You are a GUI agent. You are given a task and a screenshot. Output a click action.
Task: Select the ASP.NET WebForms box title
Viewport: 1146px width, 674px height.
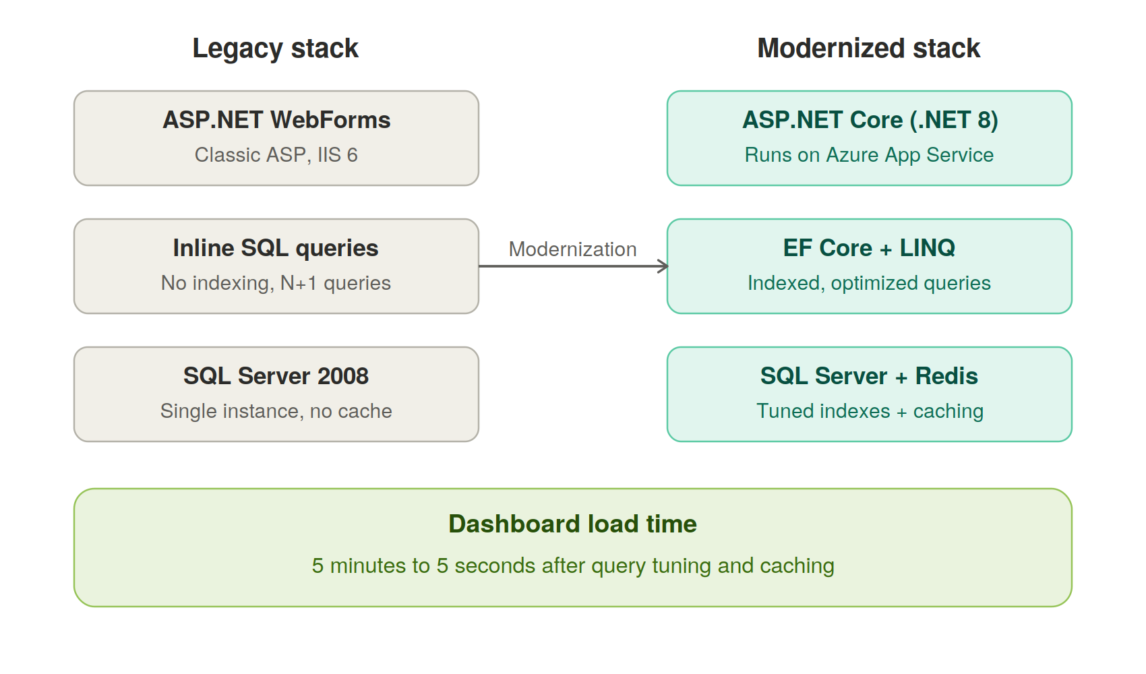coord(276,120)
